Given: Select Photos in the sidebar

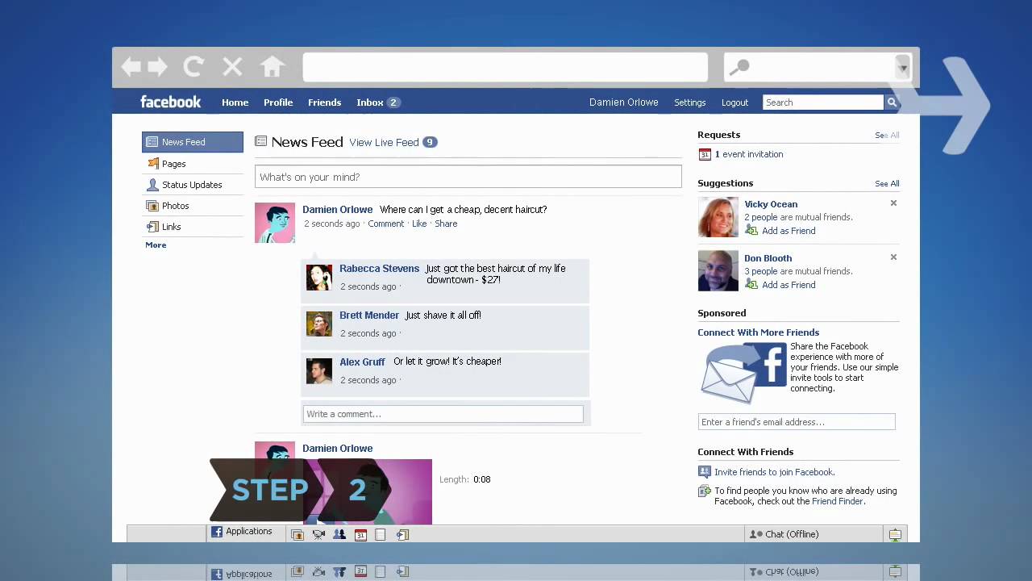Looking at the screenshot, I should (193, 205).
